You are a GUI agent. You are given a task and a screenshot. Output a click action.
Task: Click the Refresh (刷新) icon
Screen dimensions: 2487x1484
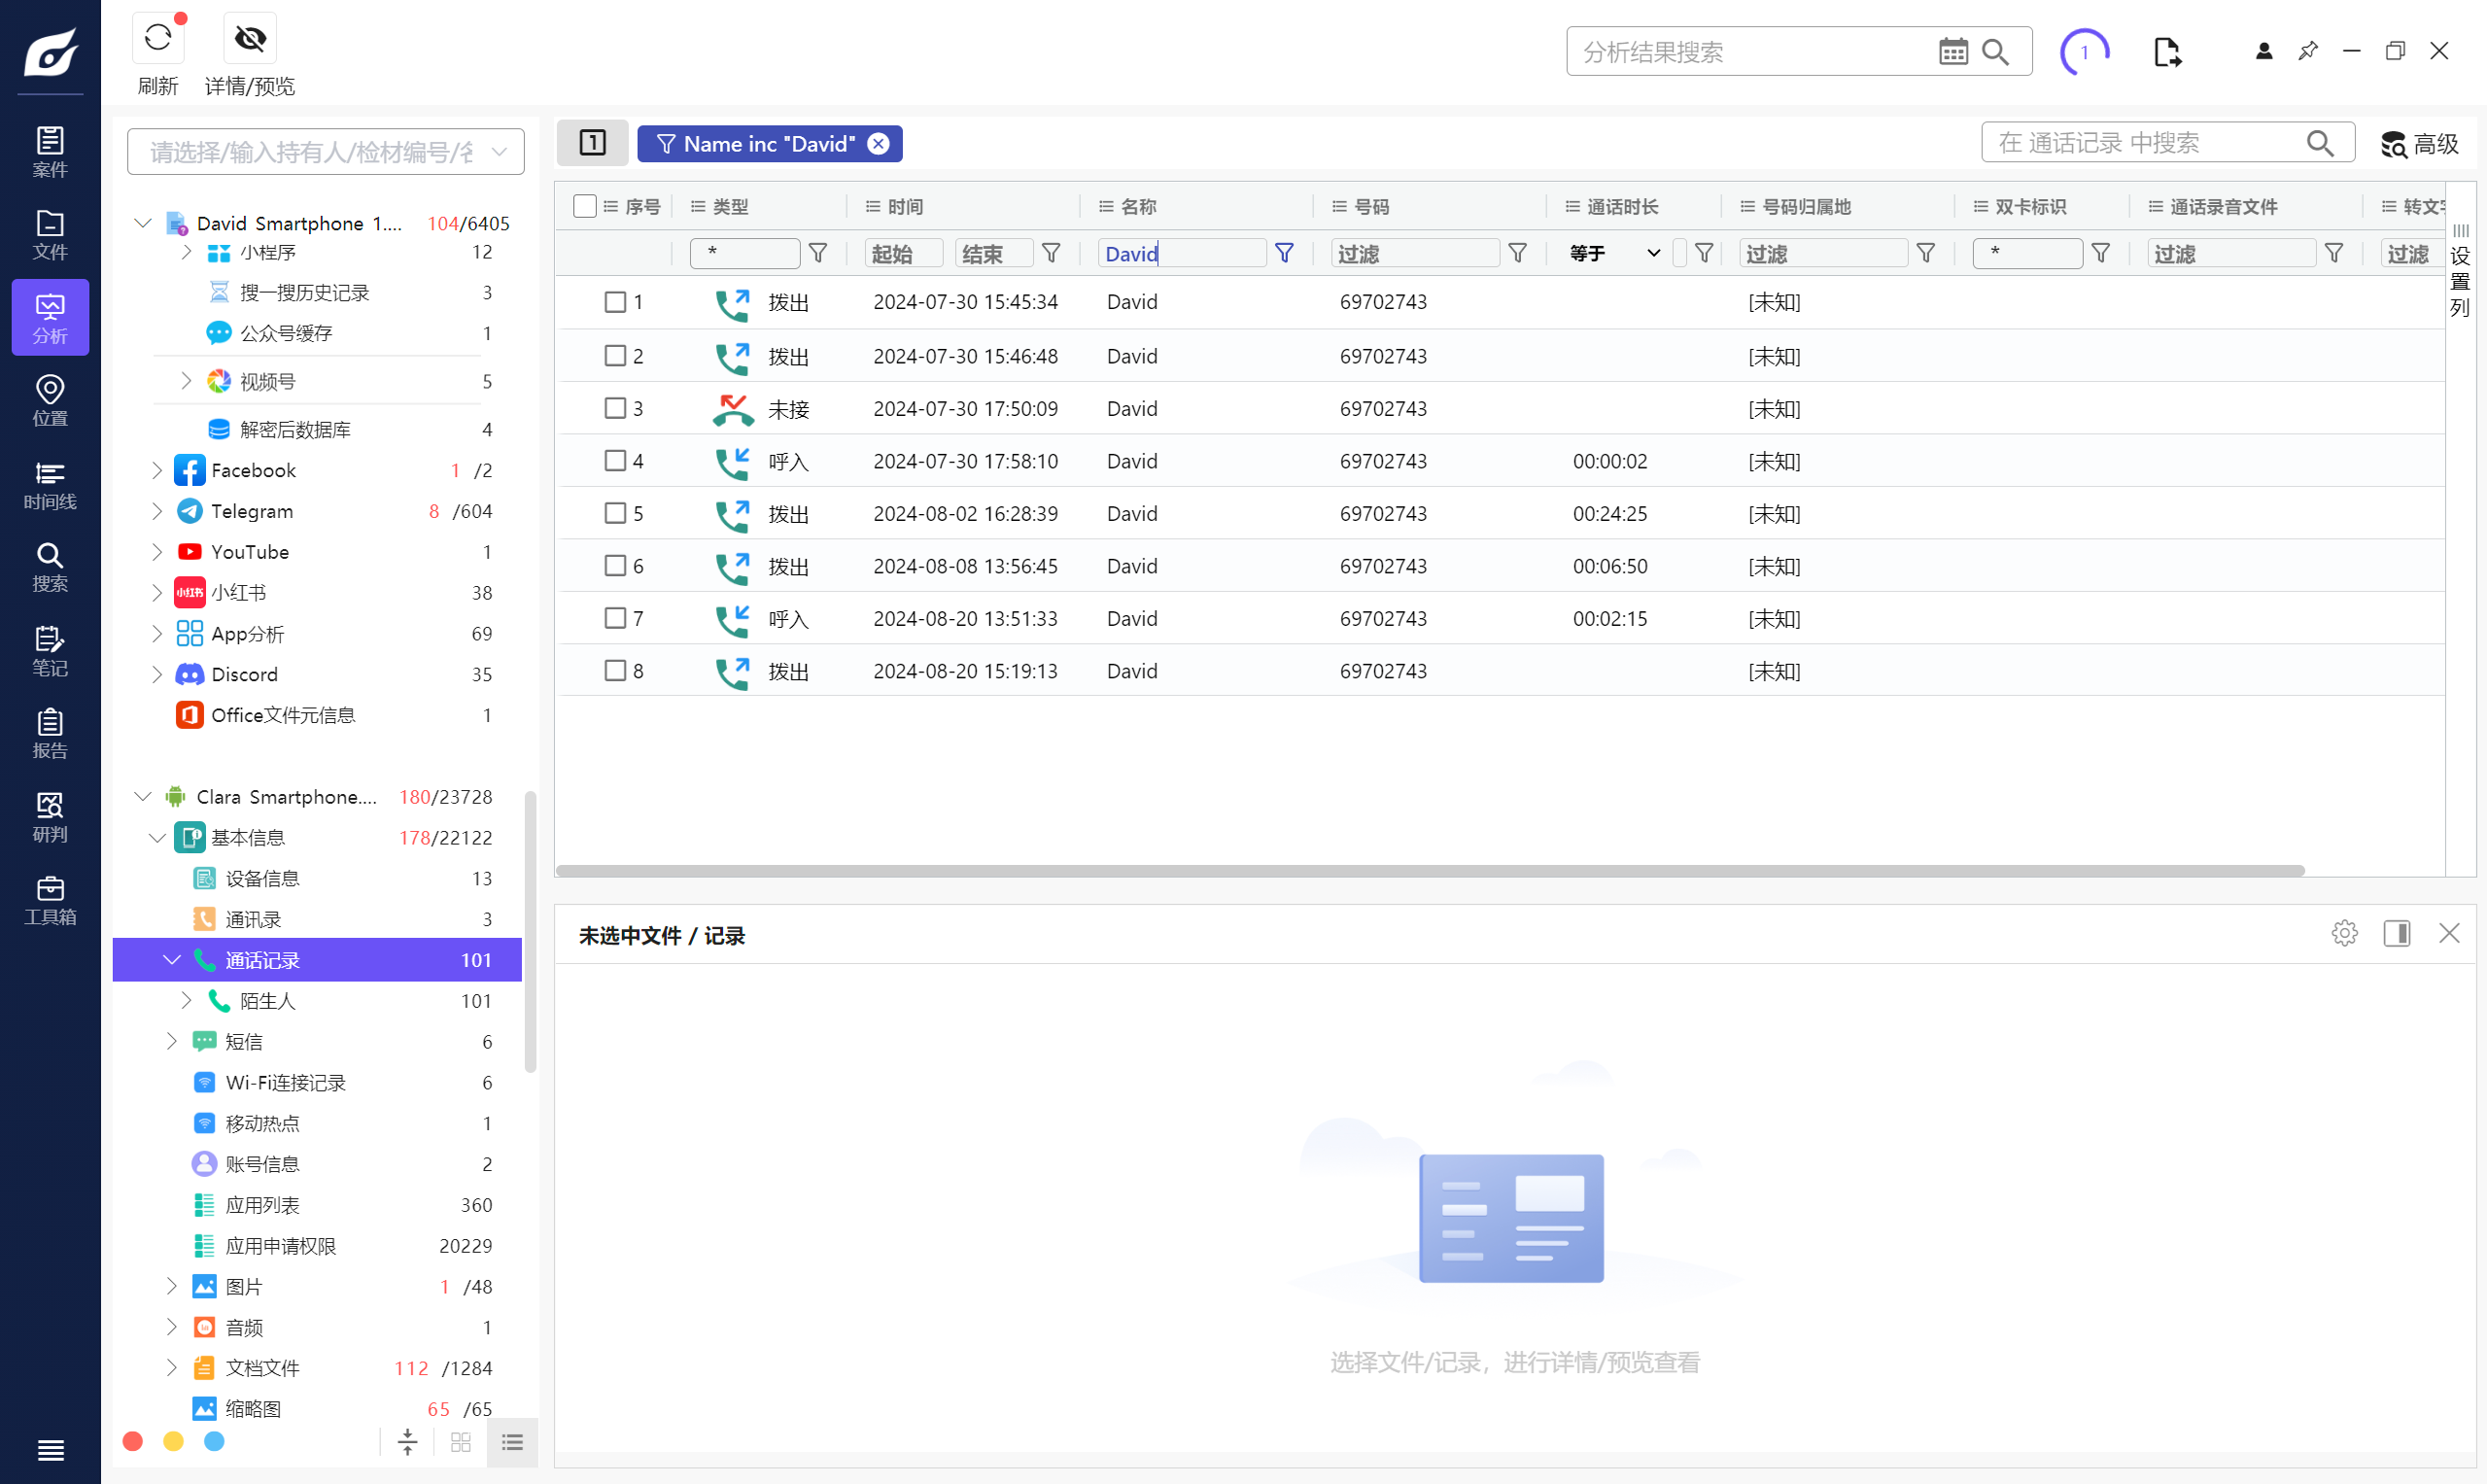(x=158, y=39)
